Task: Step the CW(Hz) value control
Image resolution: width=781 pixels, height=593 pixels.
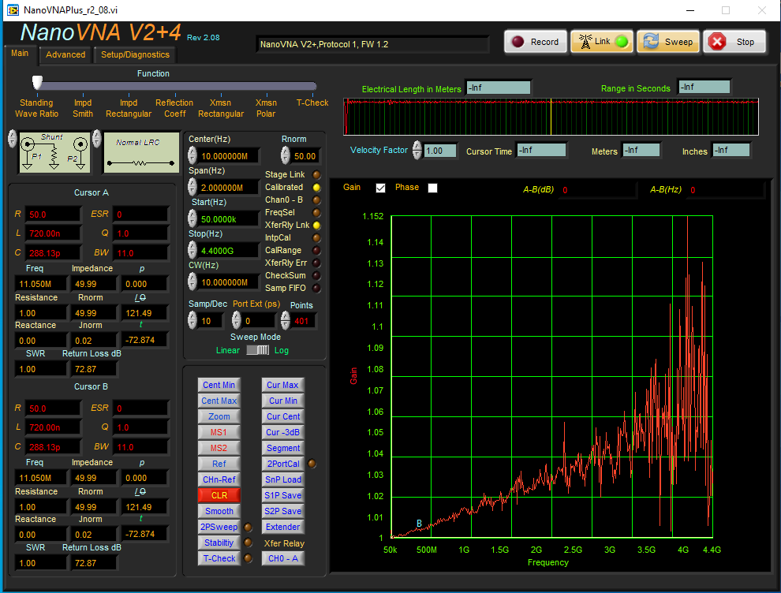Action: pyautogui.click(x=192, y=282)
